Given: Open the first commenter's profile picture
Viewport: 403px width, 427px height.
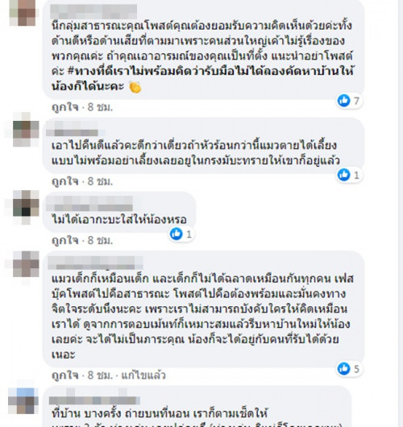Looking at the screenshot, I should point(23,12).
